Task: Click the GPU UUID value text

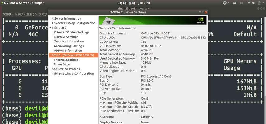Action: pyautogui.click(x=173, y=38)
